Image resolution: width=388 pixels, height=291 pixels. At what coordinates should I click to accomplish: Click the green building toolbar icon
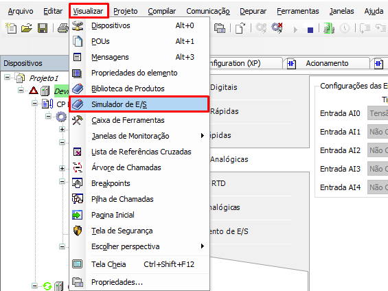pos(329,28)
